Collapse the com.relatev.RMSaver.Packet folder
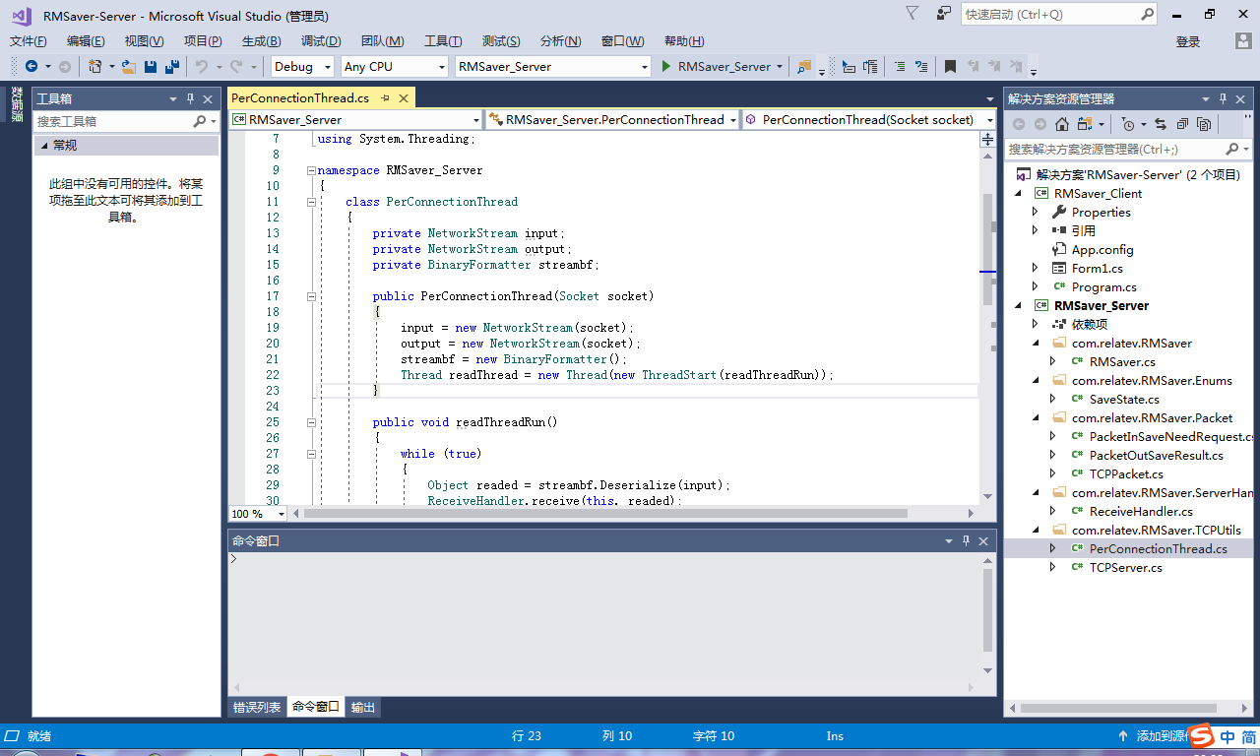The height and width of the screenshot is (756, 1260). (x=1036, y=418)
